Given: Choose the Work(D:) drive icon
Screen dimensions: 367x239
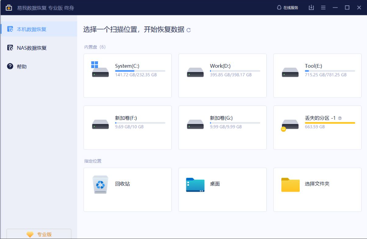Looking at the screenshot, I should (195, 72).
